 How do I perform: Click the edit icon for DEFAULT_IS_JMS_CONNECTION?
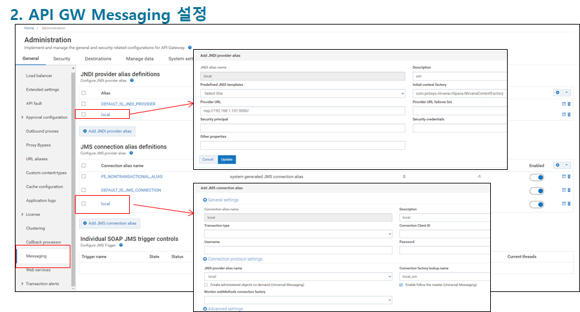click(x=563, y=190)
